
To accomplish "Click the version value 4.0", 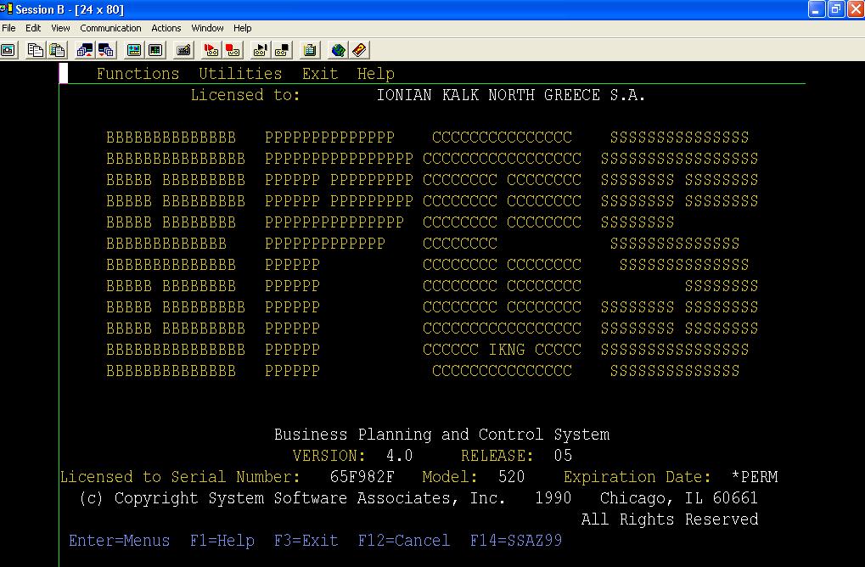I will [x=400, y=456].
